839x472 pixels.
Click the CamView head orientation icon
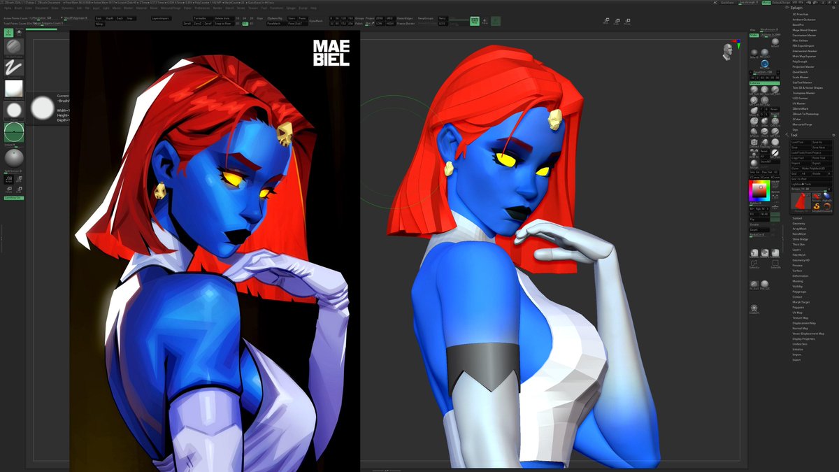click(x=729, y=50)
